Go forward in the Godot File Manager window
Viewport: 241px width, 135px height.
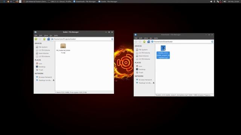click(40, 39)
